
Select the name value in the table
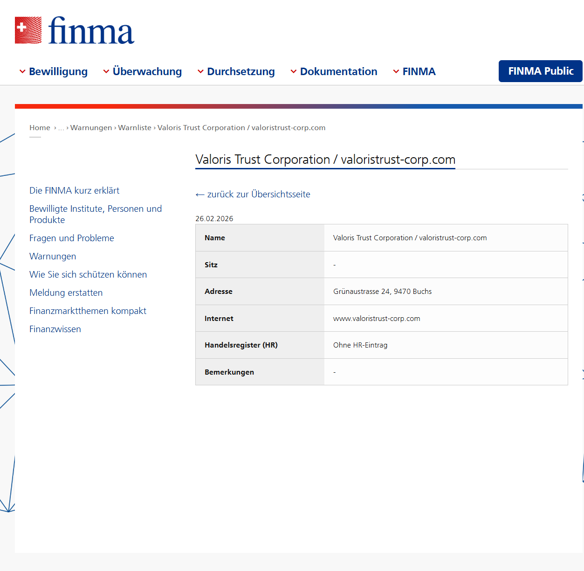click(x=410, y=238)
